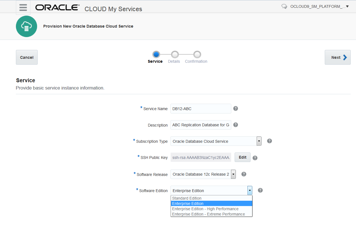This screenshot has width=356, height=230.
Task: View help for Service Name field
Action: pyautogui.click(x=235, y=108)
